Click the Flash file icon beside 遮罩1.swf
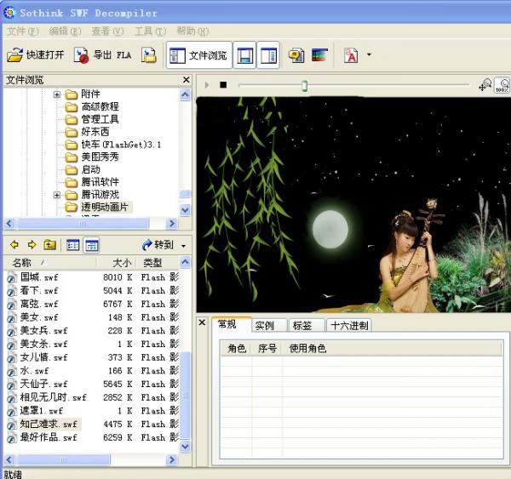 11,412
